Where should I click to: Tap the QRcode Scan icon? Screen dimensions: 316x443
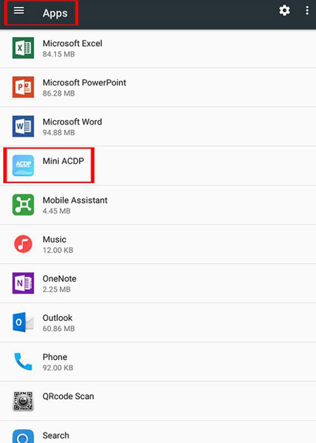23,401
